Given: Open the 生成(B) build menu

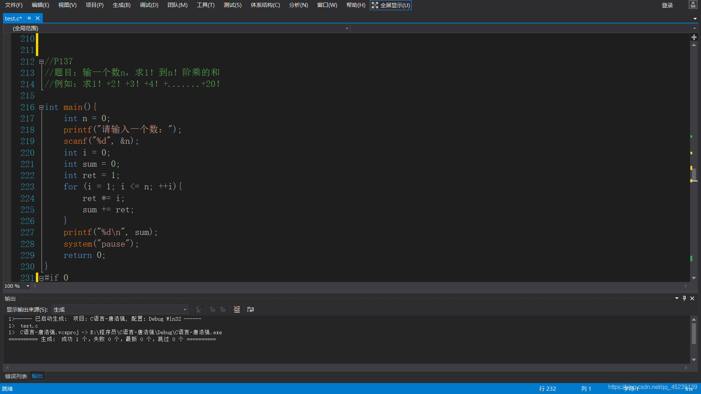Looking at the screenshot, I should (x=122, y=5).
